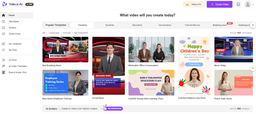
Task: Click the RECOMMENDED badge
Action: 112,109
